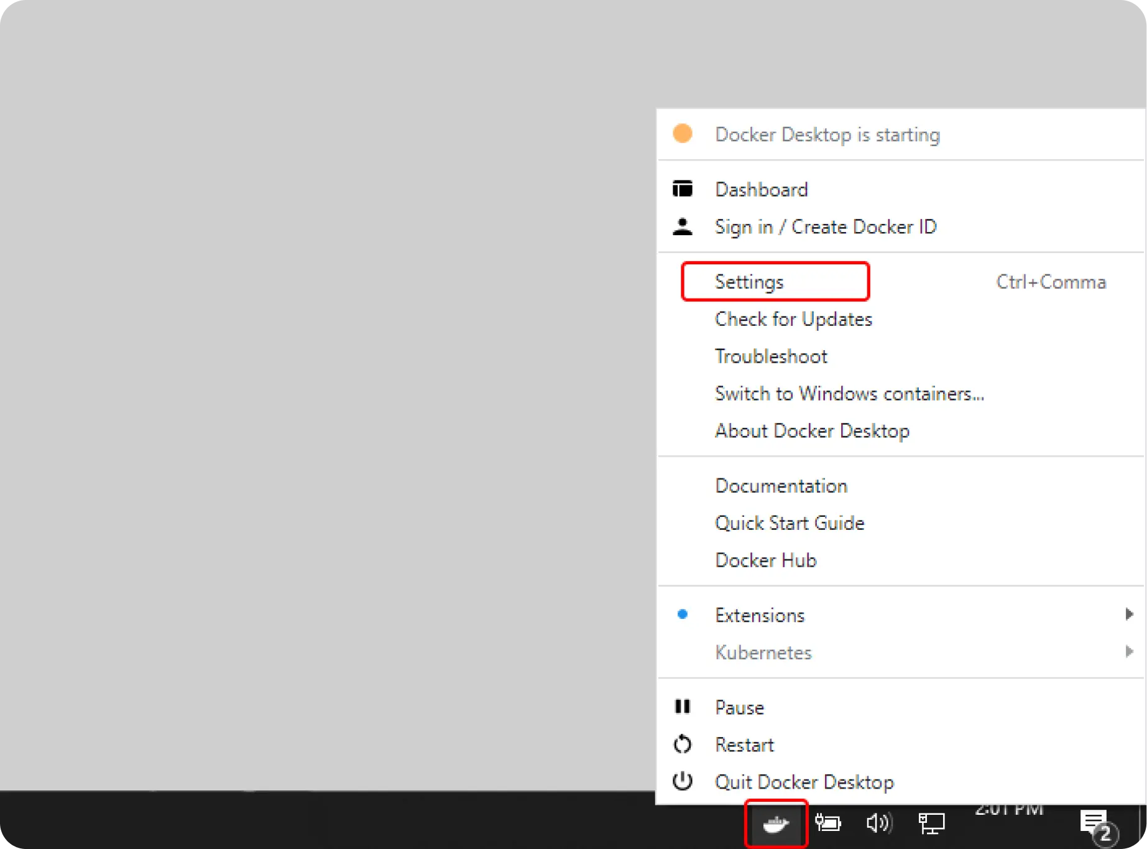Switch to Windows containers
The width and height of the screenshot is (1147, 849).
tap(849, 394)
